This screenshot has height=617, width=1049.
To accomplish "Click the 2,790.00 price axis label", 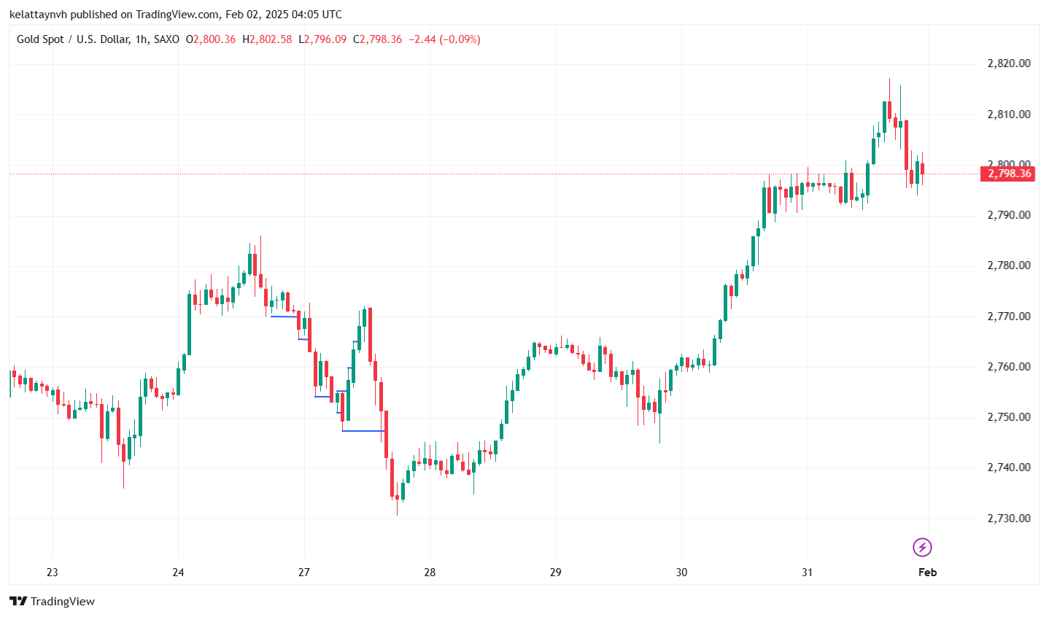I will click(1009, 215).
